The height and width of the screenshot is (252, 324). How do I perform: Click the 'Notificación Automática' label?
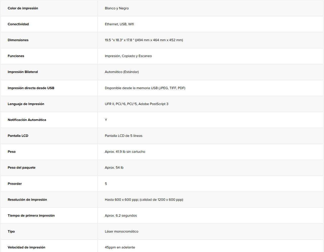27,120
